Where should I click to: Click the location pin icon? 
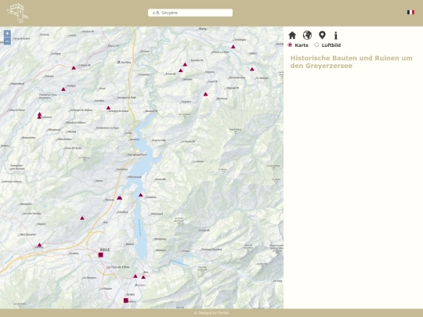coord(322,35)
